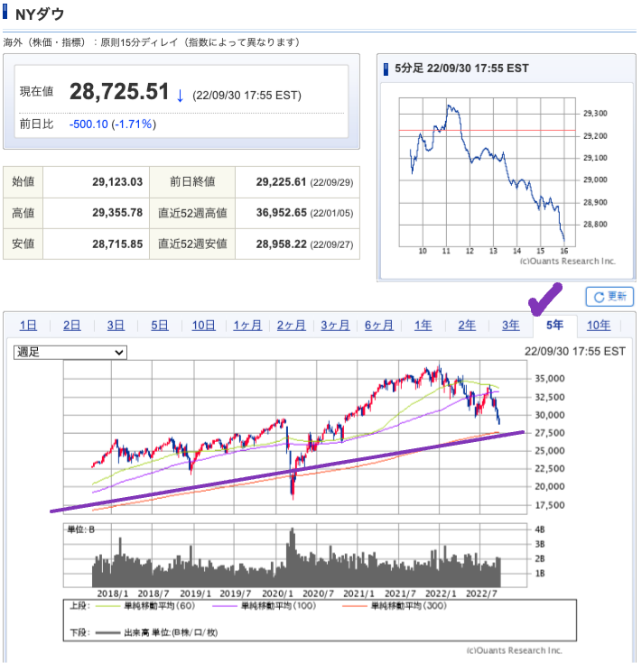The image size is (642, 663).
Task: Click the 5分足 22/09/30 17:55 EST heading
Action: [x=461, y=69]
